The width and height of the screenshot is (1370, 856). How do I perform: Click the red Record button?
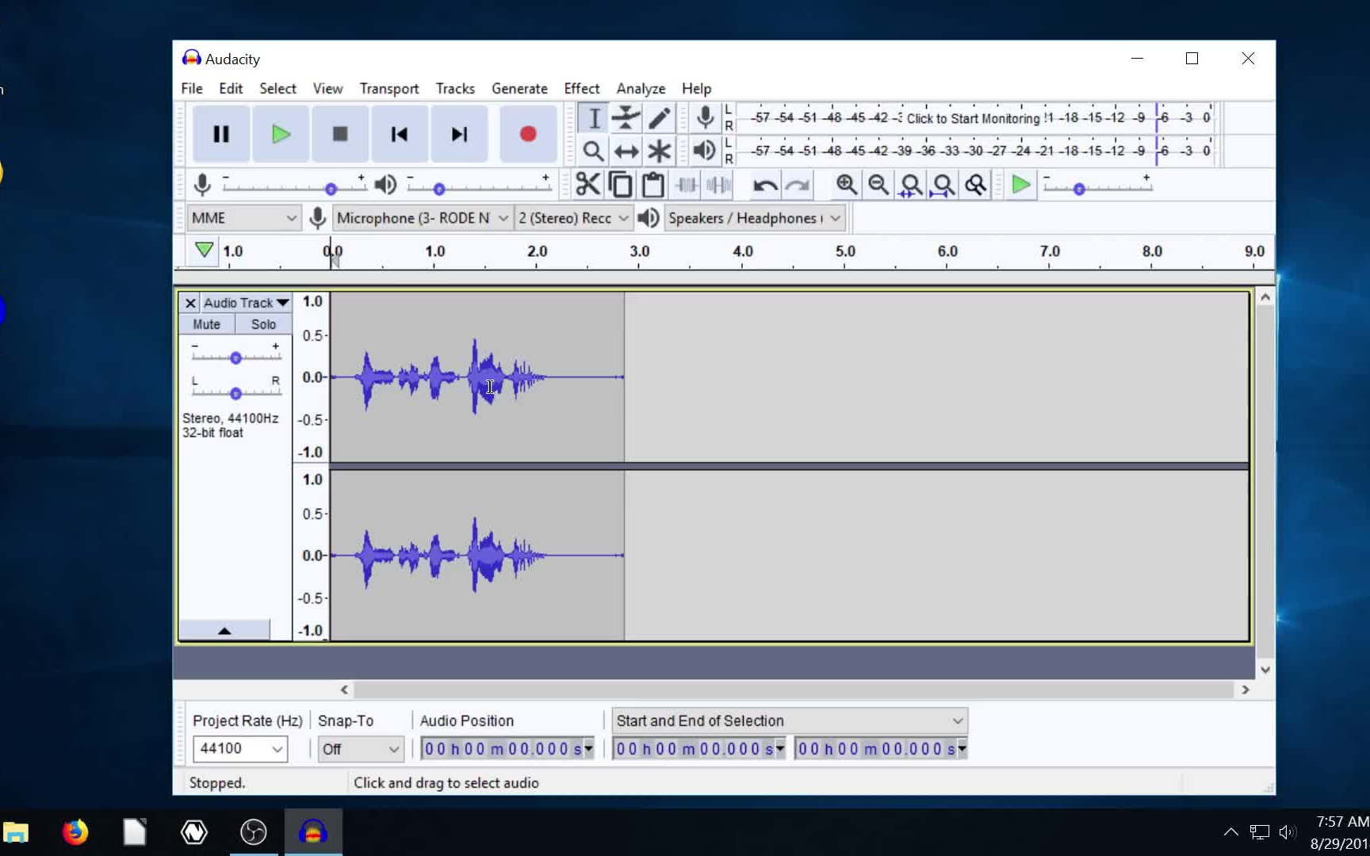[528, 134]
